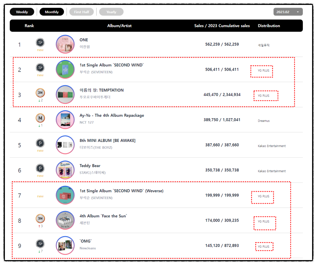Image resolution: width=317 pixels, height=265 pixels.
Task: Click the 2M certification badge for TEMPTATION
Action: click(40, 93)
